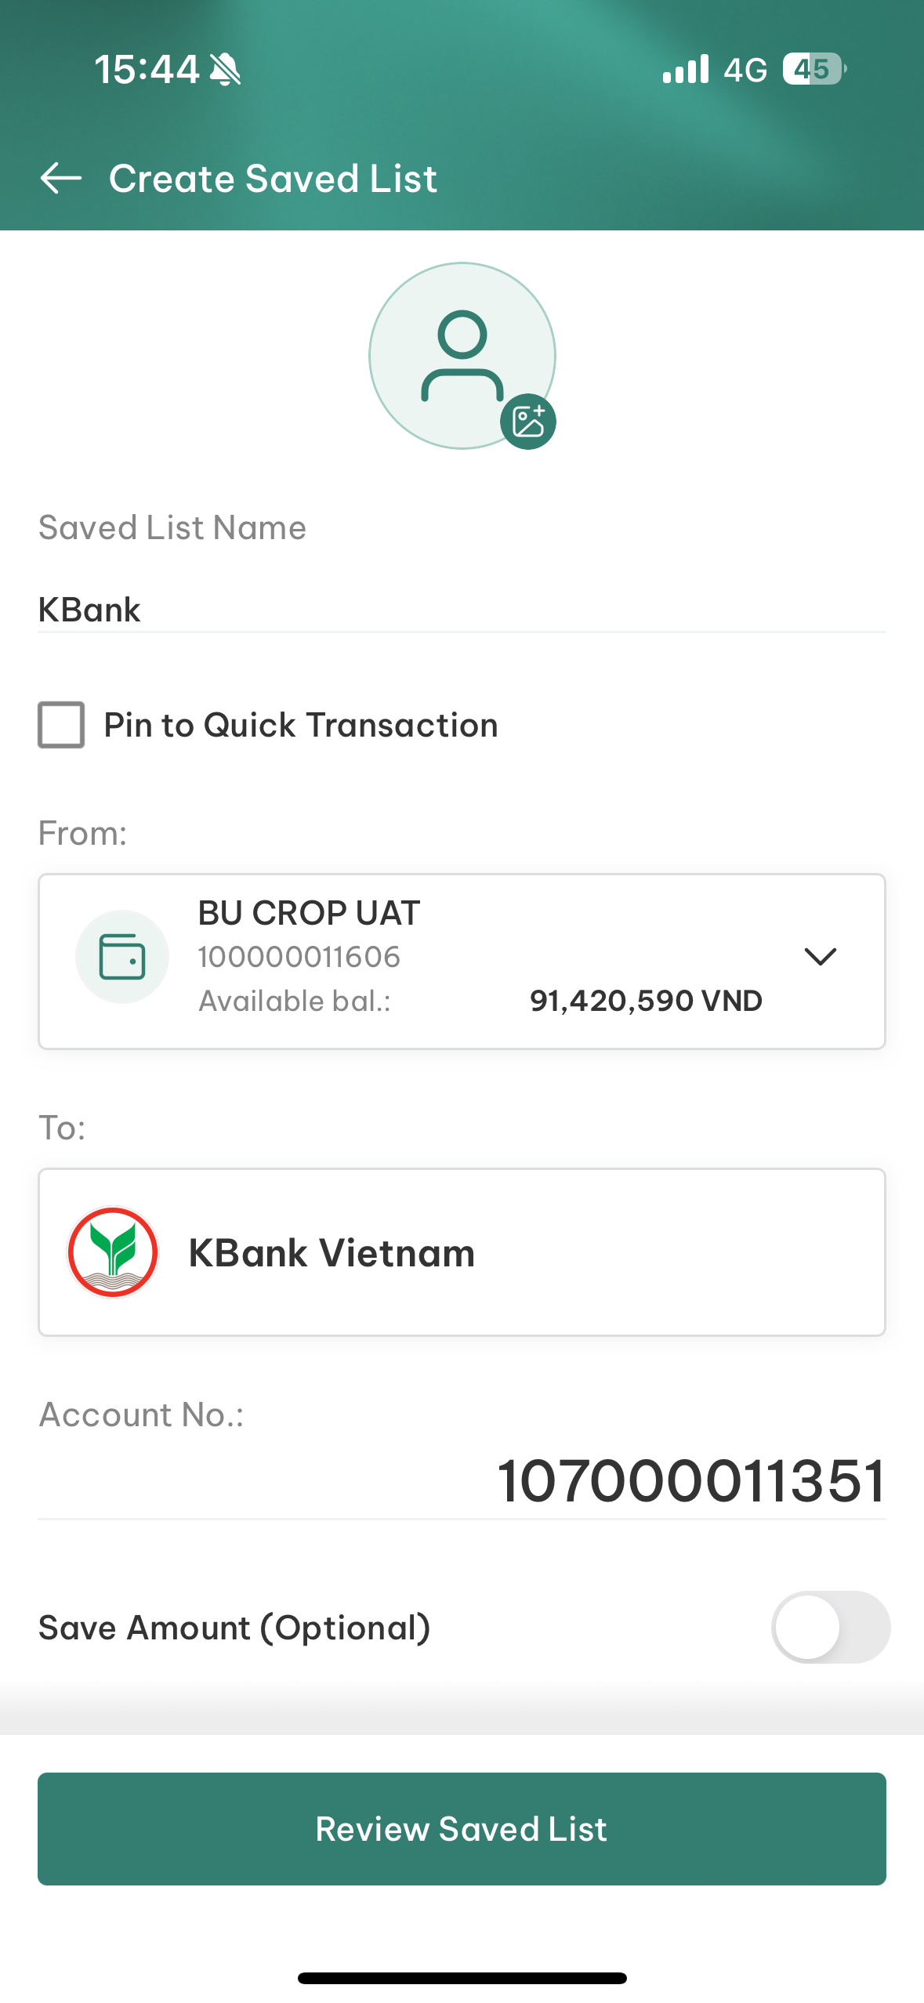The width and height of the screenshot is (924, 2003).
Task: Tap the wallet icon in From account
Action: tap(122, 957)
